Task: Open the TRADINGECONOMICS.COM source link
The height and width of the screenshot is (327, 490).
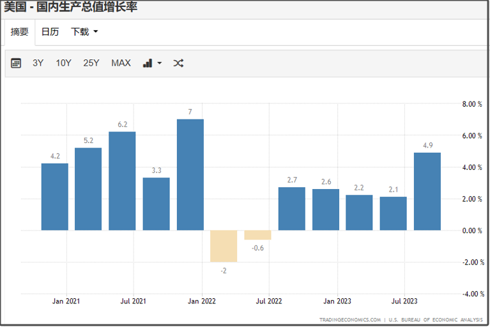Action: 350,319
